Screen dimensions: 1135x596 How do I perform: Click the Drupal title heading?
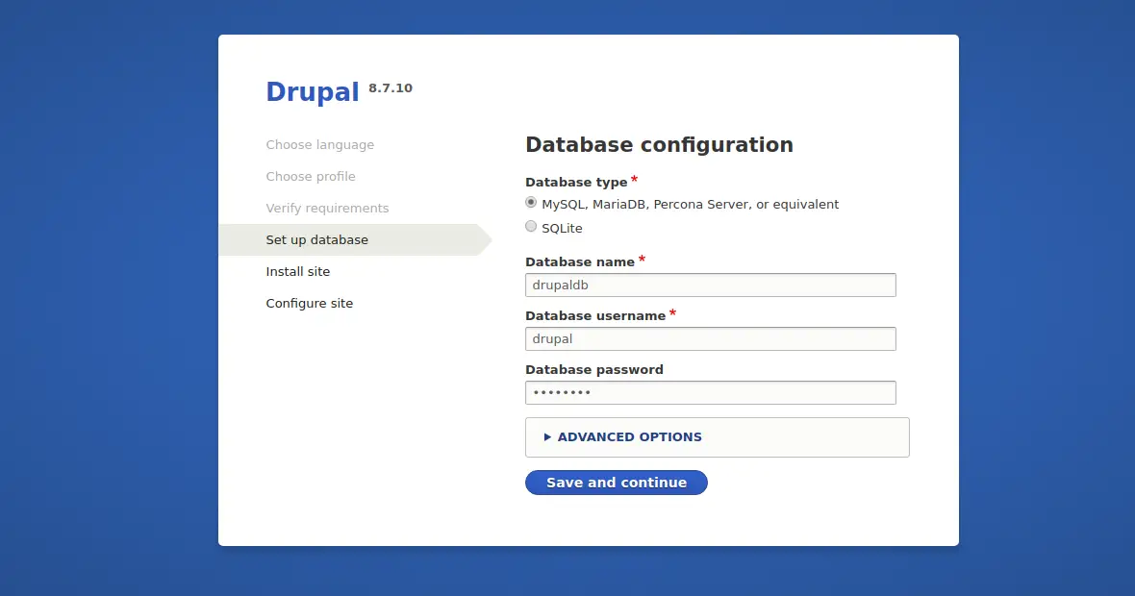(312, 92)
